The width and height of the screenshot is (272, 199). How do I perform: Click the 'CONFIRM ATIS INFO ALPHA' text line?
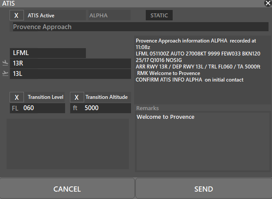[x=190, y=80]
